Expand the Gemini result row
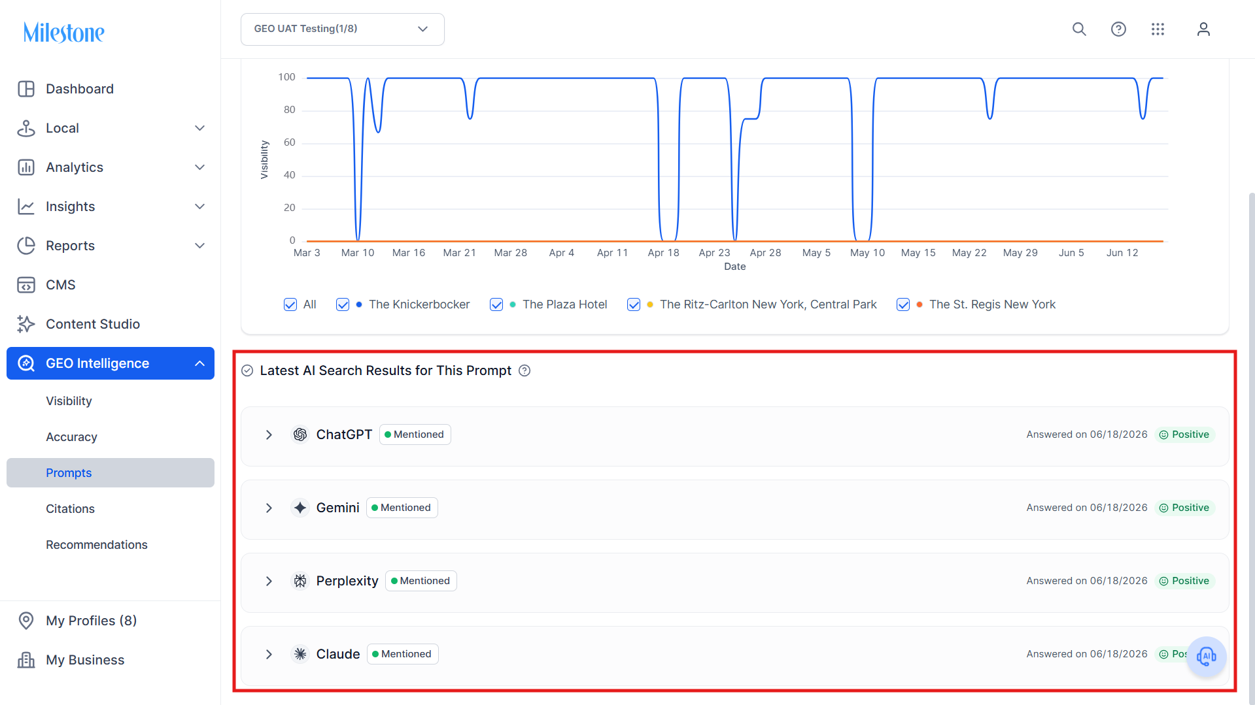The height and width of the screenshot is (705, 1255). click(269, 508)
